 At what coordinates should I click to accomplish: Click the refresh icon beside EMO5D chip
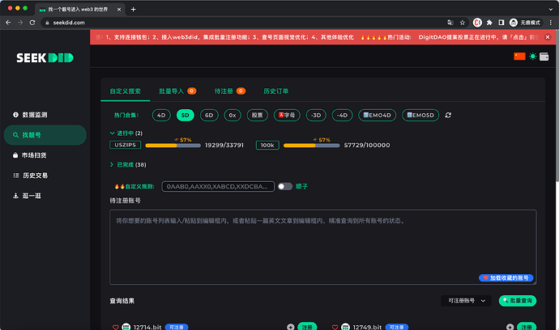pyautogui.click(x=448, y=115)
